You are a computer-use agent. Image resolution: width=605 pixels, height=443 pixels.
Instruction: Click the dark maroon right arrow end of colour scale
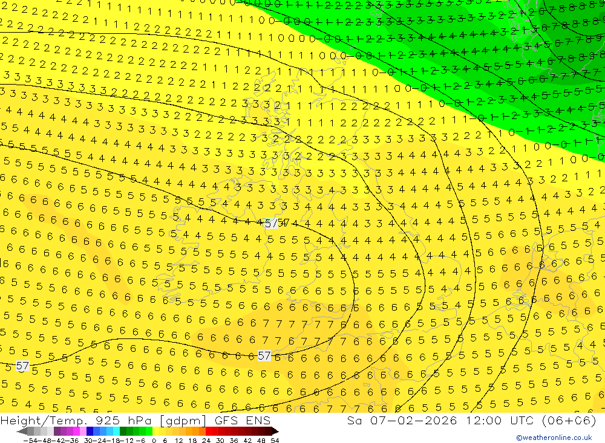pos(275,431)
